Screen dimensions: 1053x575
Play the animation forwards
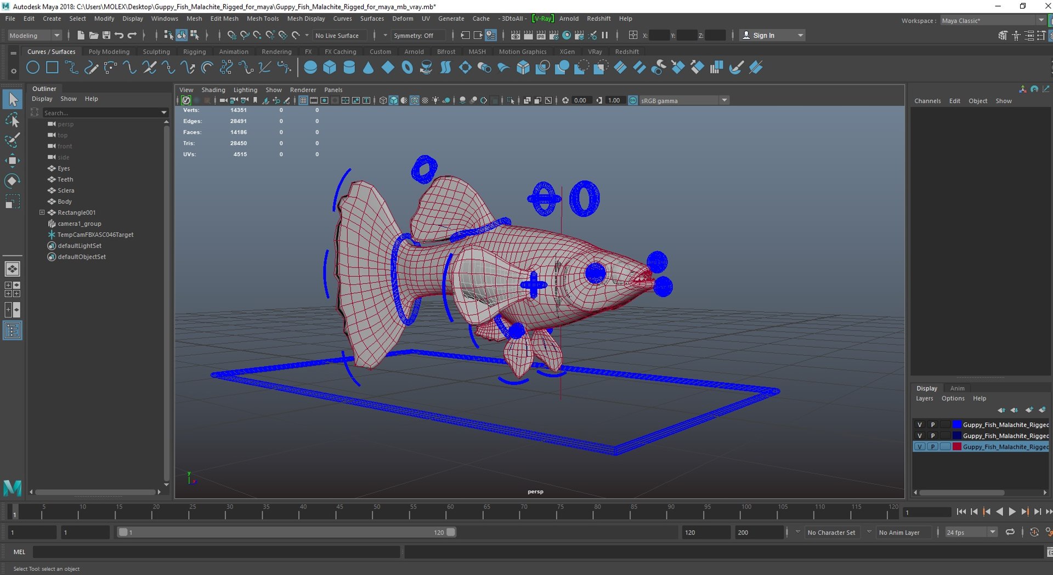[x=1012, y=512]
